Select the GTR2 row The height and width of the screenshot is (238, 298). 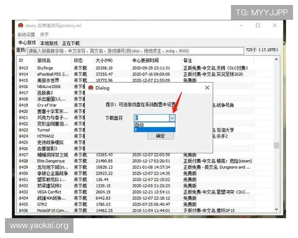pyautogui.click(x=146, y=204)
